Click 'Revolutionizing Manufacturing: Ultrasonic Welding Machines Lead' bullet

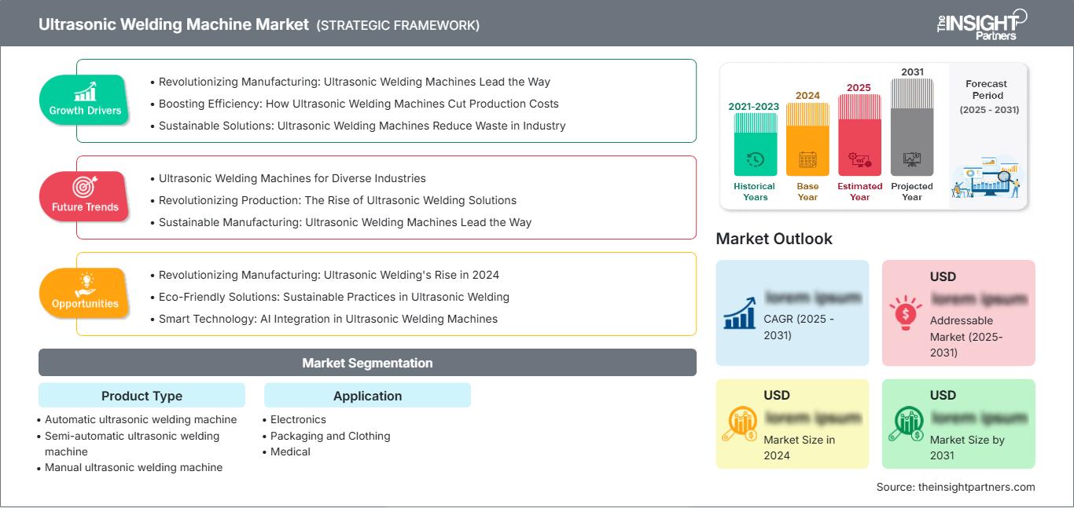(355, 82)
